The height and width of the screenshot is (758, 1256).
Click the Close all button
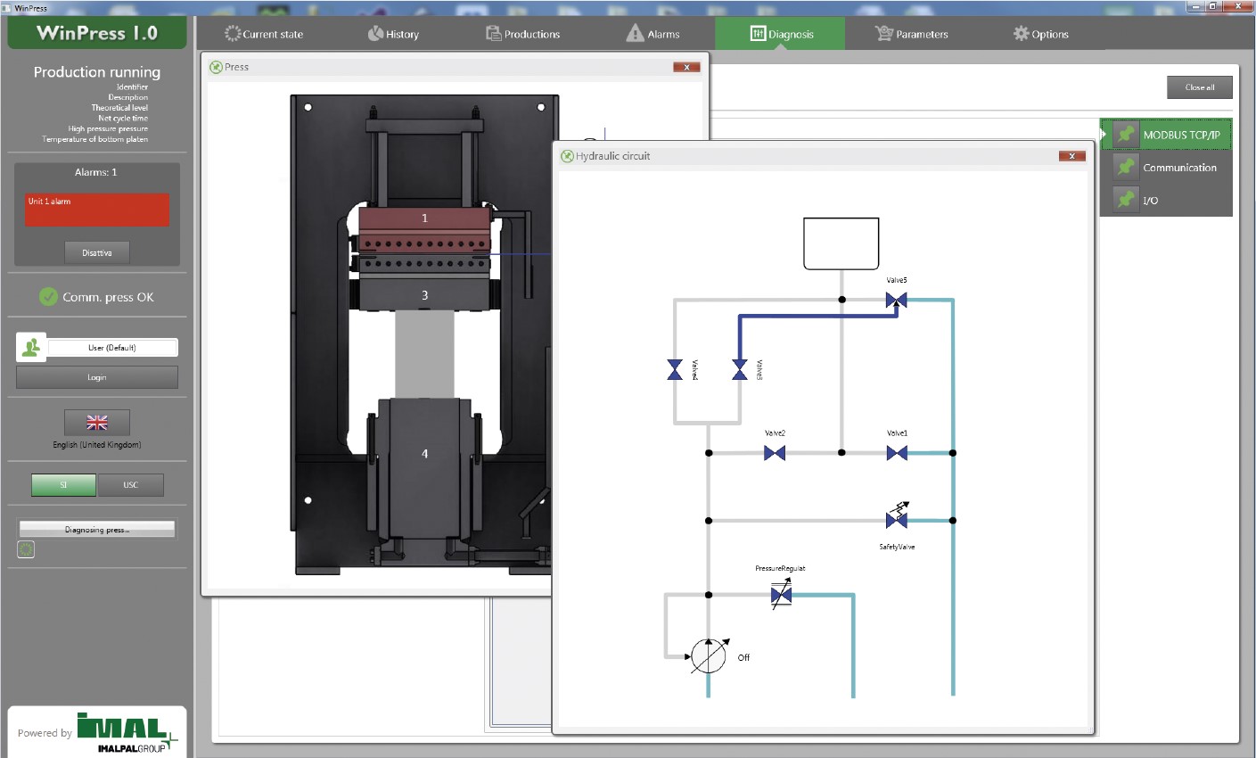point(1199,87)
